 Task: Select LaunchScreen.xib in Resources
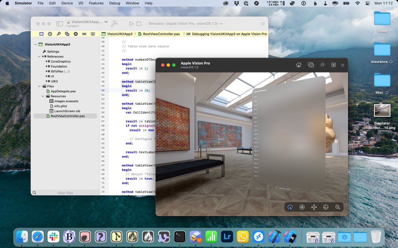point(67,111)
